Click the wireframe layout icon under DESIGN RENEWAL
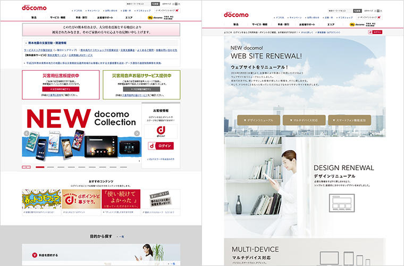Viewport: 404px width, 266px height. coord(342,203)
